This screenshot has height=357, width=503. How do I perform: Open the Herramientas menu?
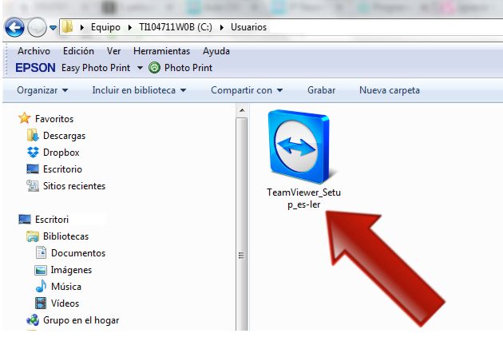tap(161, 51)
